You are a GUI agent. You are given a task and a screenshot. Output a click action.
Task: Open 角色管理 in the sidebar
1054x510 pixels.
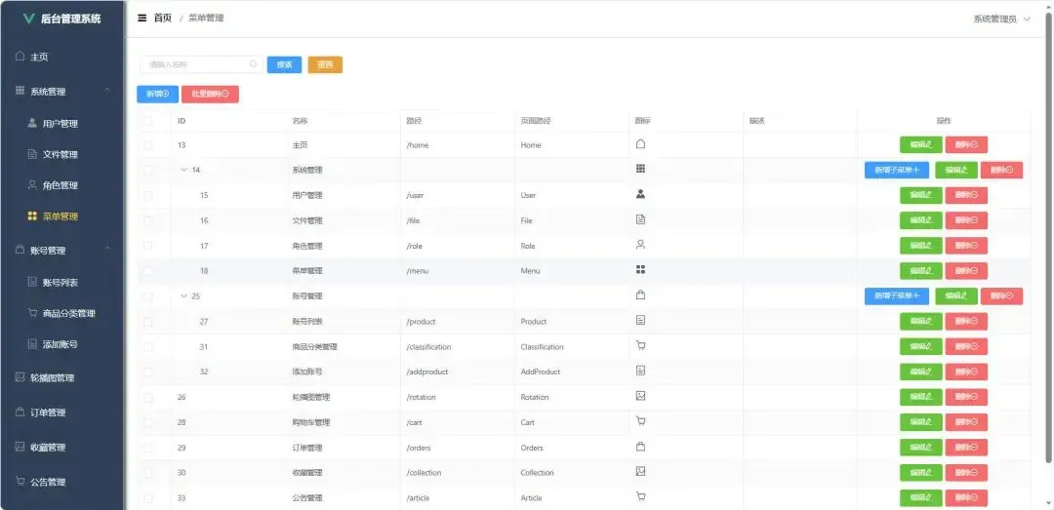pos(61,185)
